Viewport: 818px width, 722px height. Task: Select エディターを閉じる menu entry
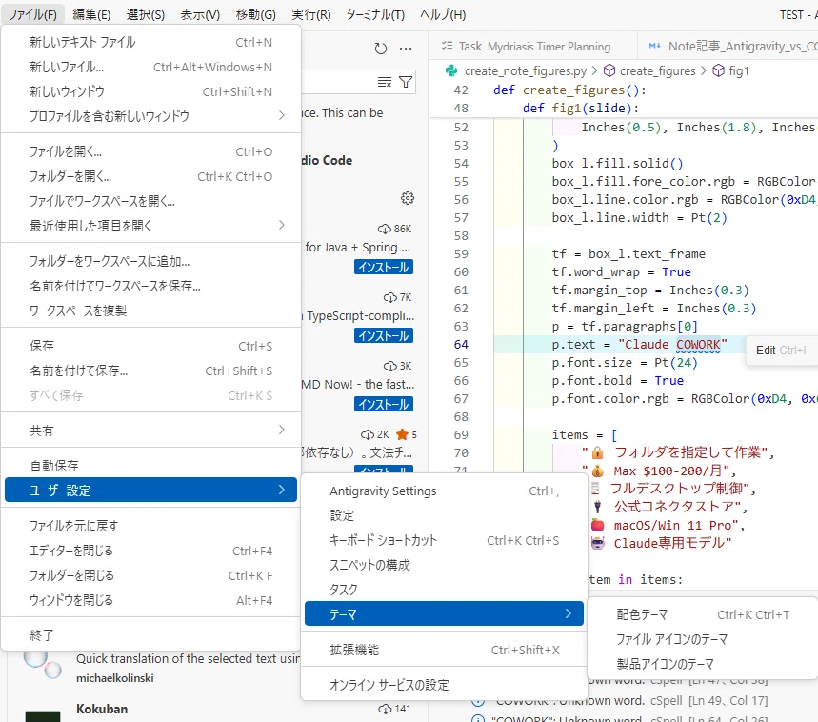click(x=150, y=551)
